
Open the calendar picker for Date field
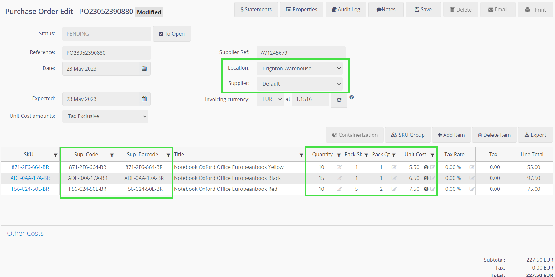[x=144, y=68]
